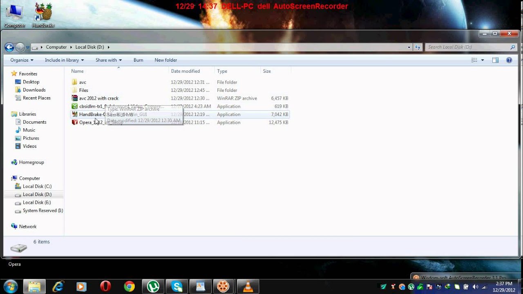Viewport: 523px width, 294px height.
Task: Click the Explorer forward arrow button
Action: 20,47
